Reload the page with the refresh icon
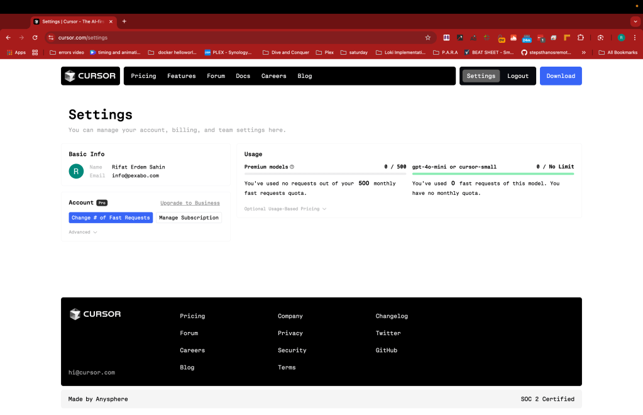643x415 pixels. (x=35, y=38)
